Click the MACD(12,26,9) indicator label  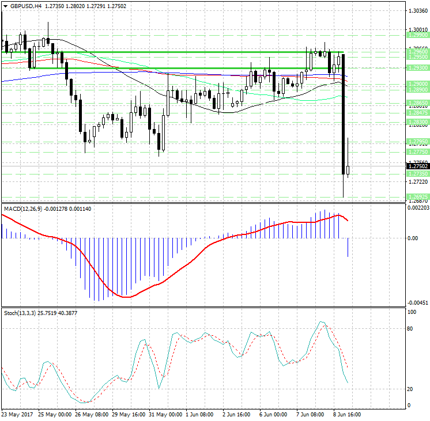click(x=23, y=209)
